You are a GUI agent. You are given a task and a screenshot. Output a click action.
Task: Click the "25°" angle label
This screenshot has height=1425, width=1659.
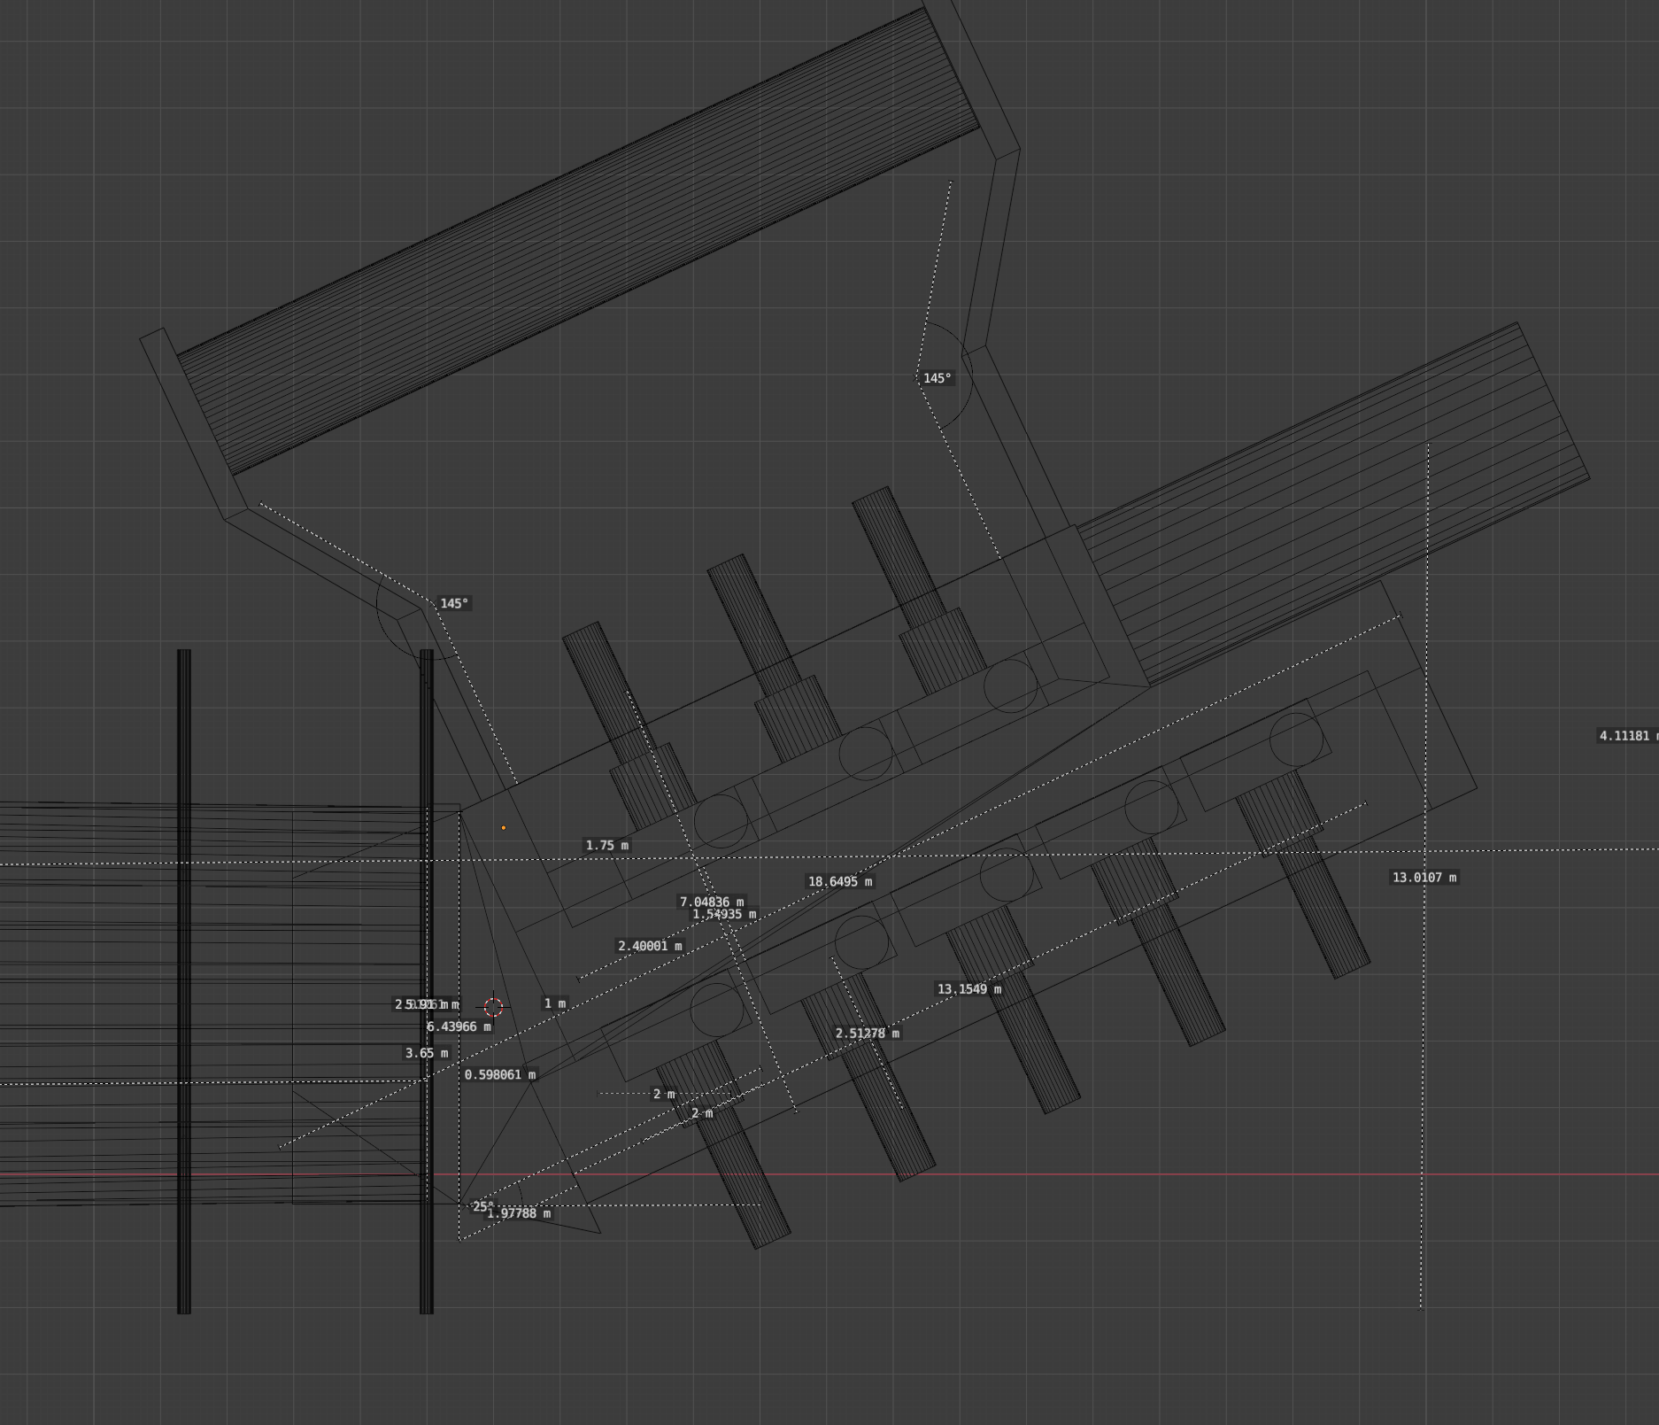click(x=483, y=1206)
